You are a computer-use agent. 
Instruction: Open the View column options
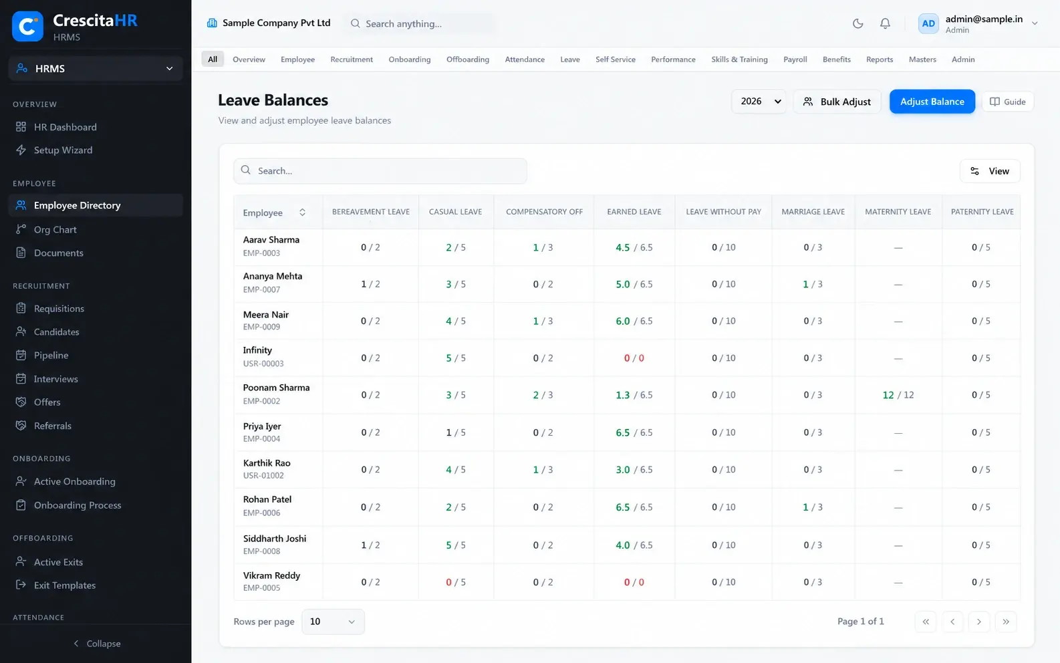pos(990,171)
